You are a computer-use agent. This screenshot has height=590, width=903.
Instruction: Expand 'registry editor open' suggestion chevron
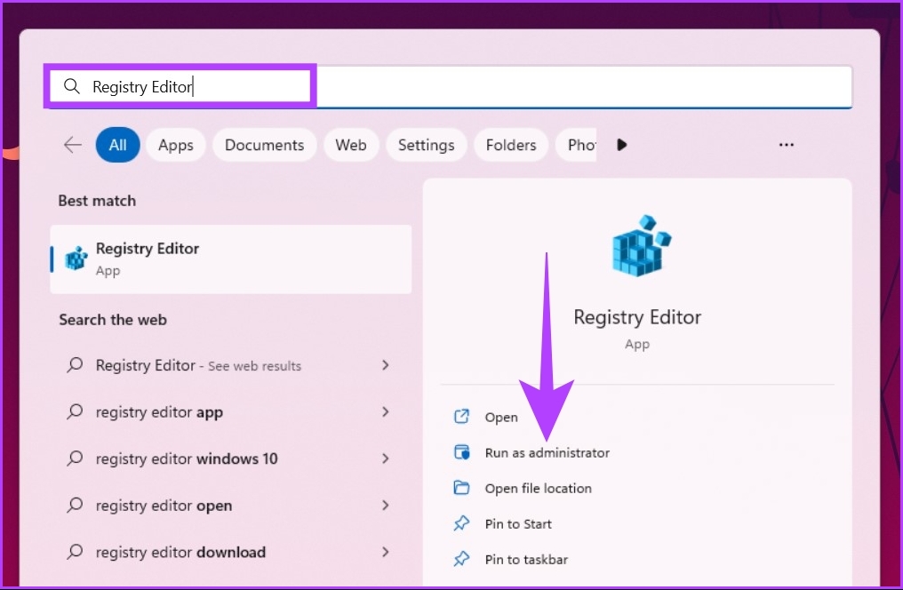pos(385,505)
